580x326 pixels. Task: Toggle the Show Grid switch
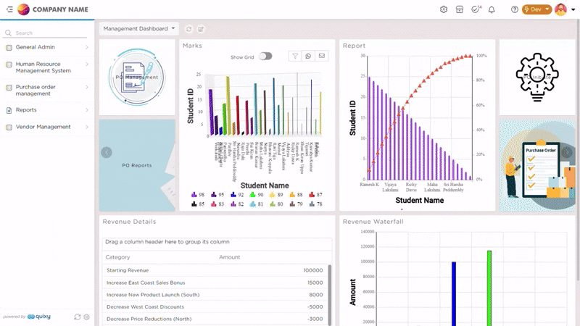(x=265, y=57)
